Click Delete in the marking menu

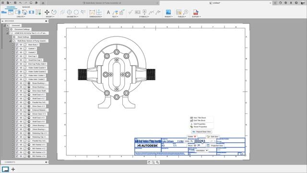coord(192,136)
